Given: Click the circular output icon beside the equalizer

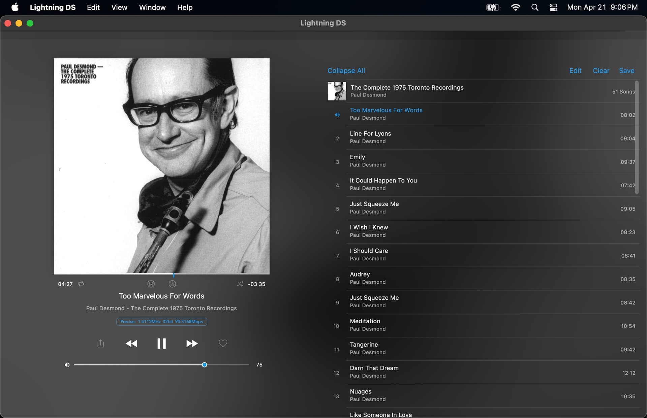Looking at the screenshot, I should coord(172,284).
